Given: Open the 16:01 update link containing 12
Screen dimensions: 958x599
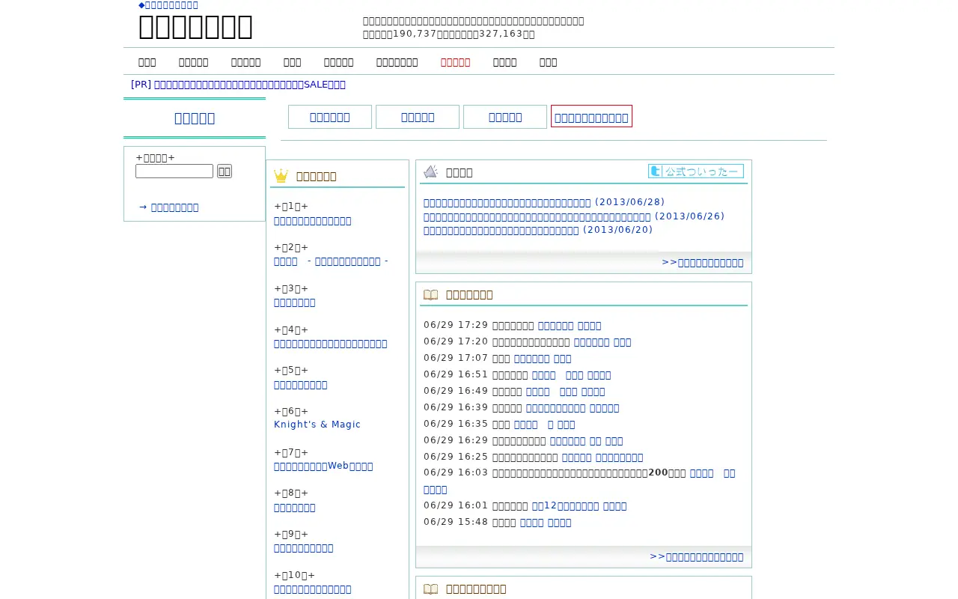Looking at the screenshot, I should (579, 506).
